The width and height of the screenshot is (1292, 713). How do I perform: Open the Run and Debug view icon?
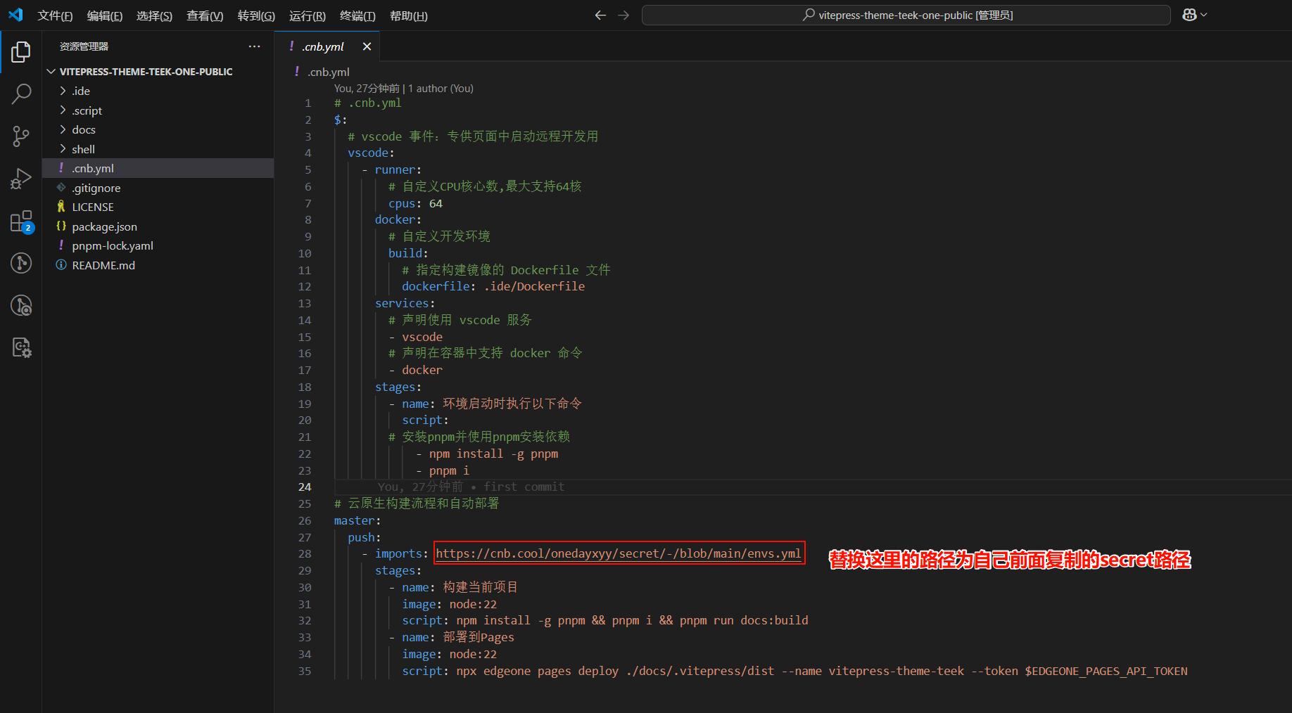point(21,179)
